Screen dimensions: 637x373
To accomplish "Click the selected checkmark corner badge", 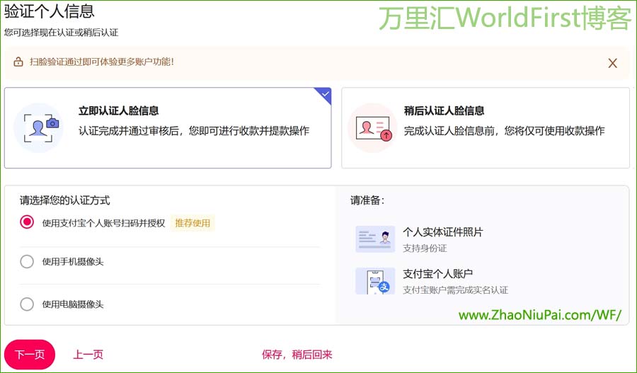I will (x=323, y=95).
